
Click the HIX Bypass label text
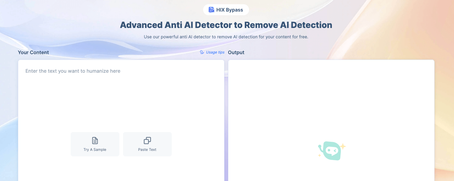tap(229, 9)
